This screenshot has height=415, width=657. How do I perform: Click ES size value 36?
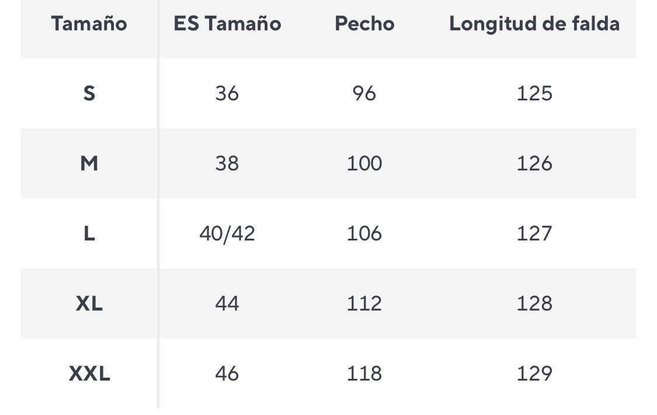click(227, 93)
